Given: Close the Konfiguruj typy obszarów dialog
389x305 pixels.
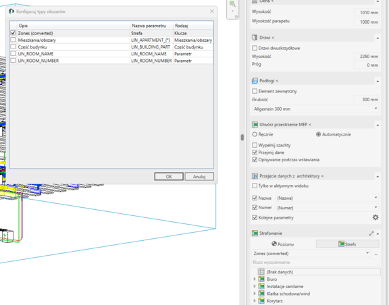Looking at the screenshot, I should click(212, 11).
